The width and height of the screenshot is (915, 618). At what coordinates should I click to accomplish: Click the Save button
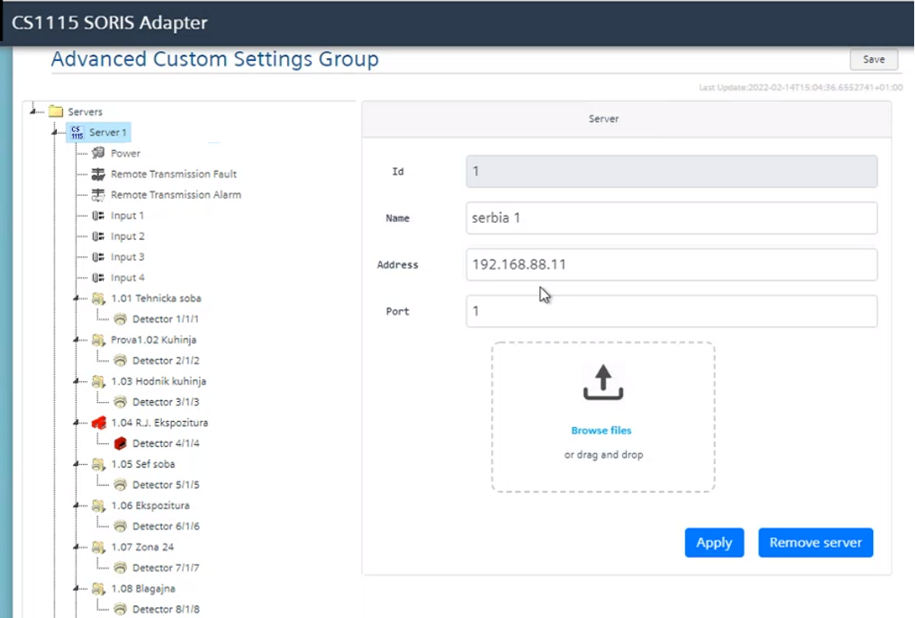click(873, 59)
